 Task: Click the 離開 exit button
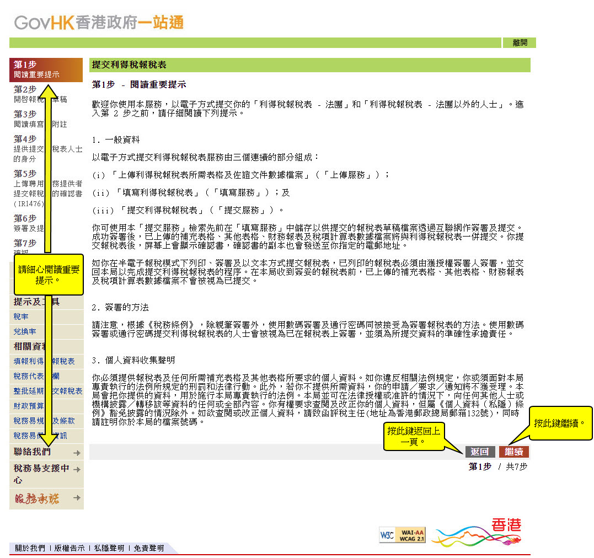[x=520, y=43]
